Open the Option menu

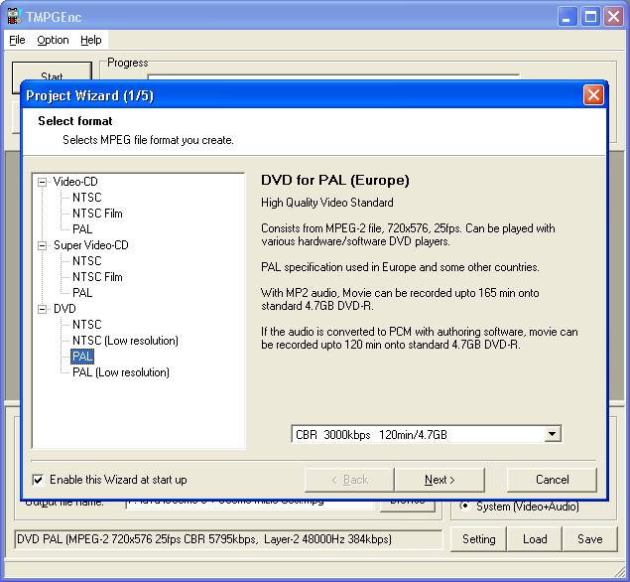53,40
